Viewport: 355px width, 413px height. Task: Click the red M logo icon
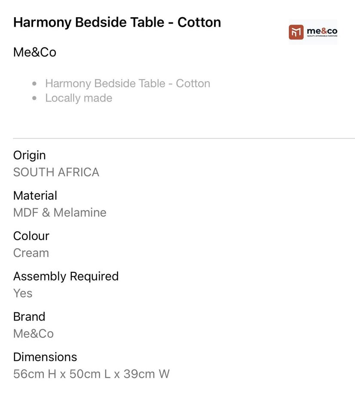(x=296, y=32)
